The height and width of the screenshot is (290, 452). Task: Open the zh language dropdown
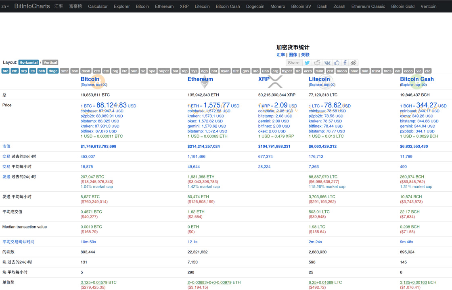click(5, 6)
